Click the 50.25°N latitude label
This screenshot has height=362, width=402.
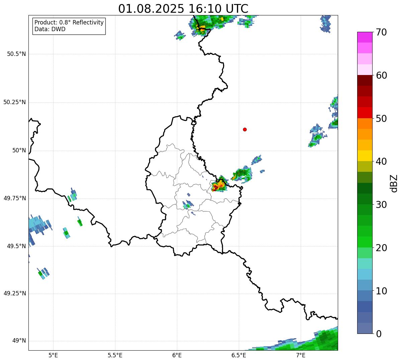coord(15,102)
